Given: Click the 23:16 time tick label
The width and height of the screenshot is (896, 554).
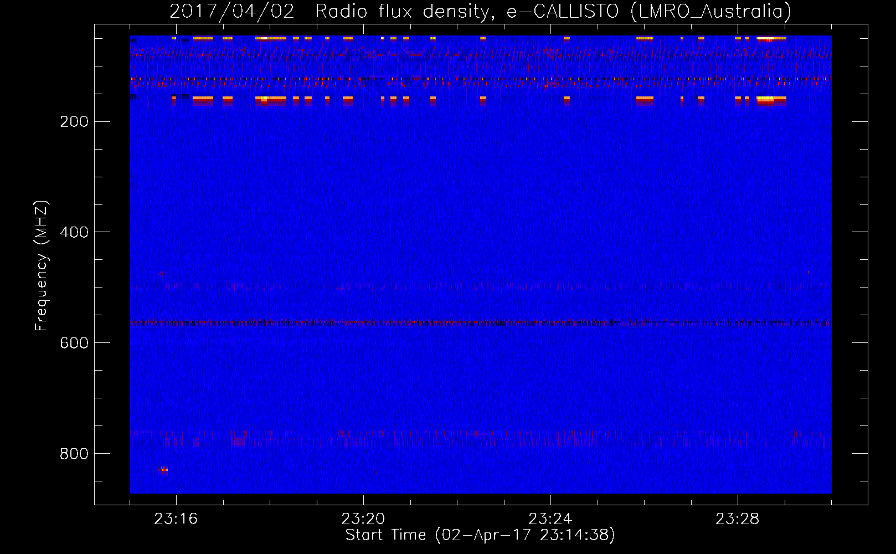Looking at the screenshot, I should [x=176, y=519].
